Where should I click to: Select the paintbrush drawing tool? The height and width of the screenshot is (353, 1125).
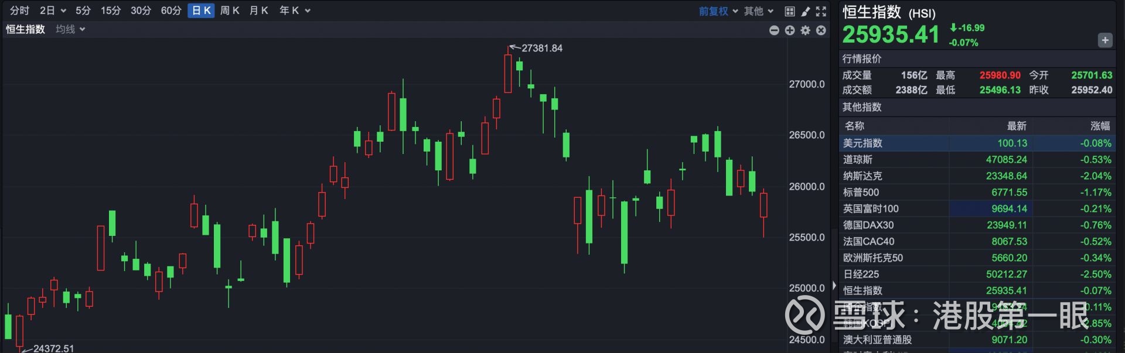806,11
